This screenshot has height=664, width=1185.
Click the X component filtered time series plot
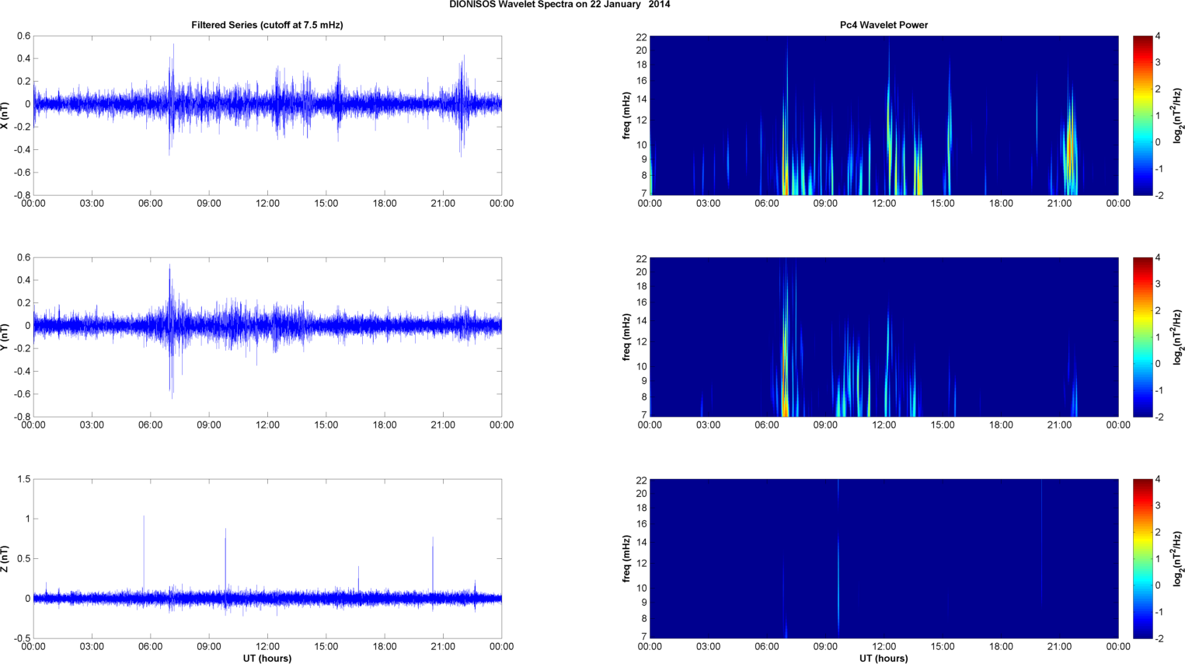267,115
